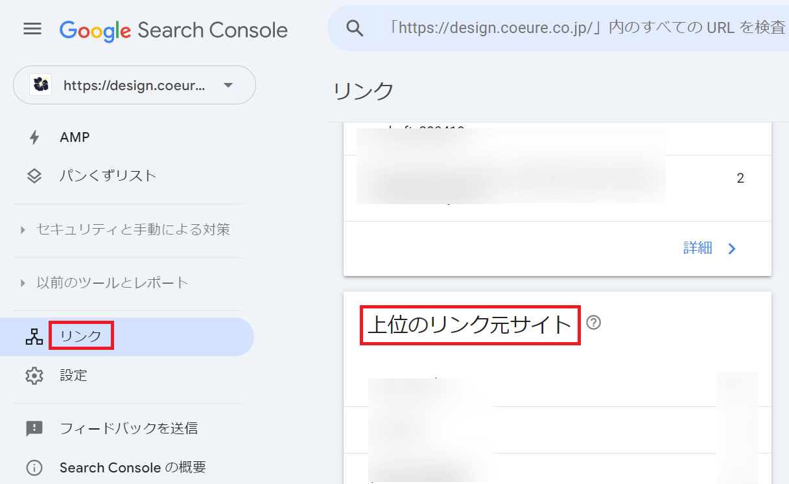This screenshot has width=789, height=484.
Task: Open the hamburger main menu
Action: pos(32,29)
